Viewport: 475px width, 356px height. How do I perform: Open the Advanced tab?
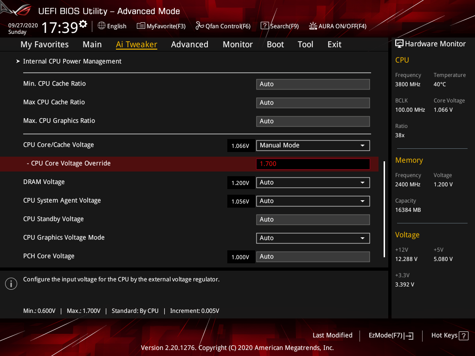(x=190, y=44)
